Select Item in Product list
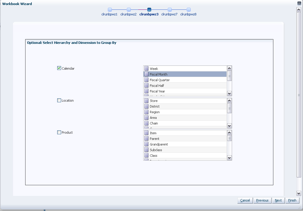Image resolution: width=303 pixels, height=211 pixels. coord(185,133)
